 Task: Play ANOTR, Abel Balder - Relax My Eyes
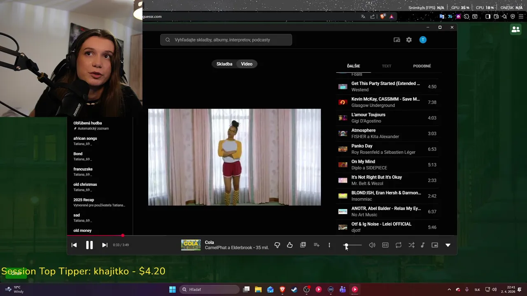pos(387,212)
